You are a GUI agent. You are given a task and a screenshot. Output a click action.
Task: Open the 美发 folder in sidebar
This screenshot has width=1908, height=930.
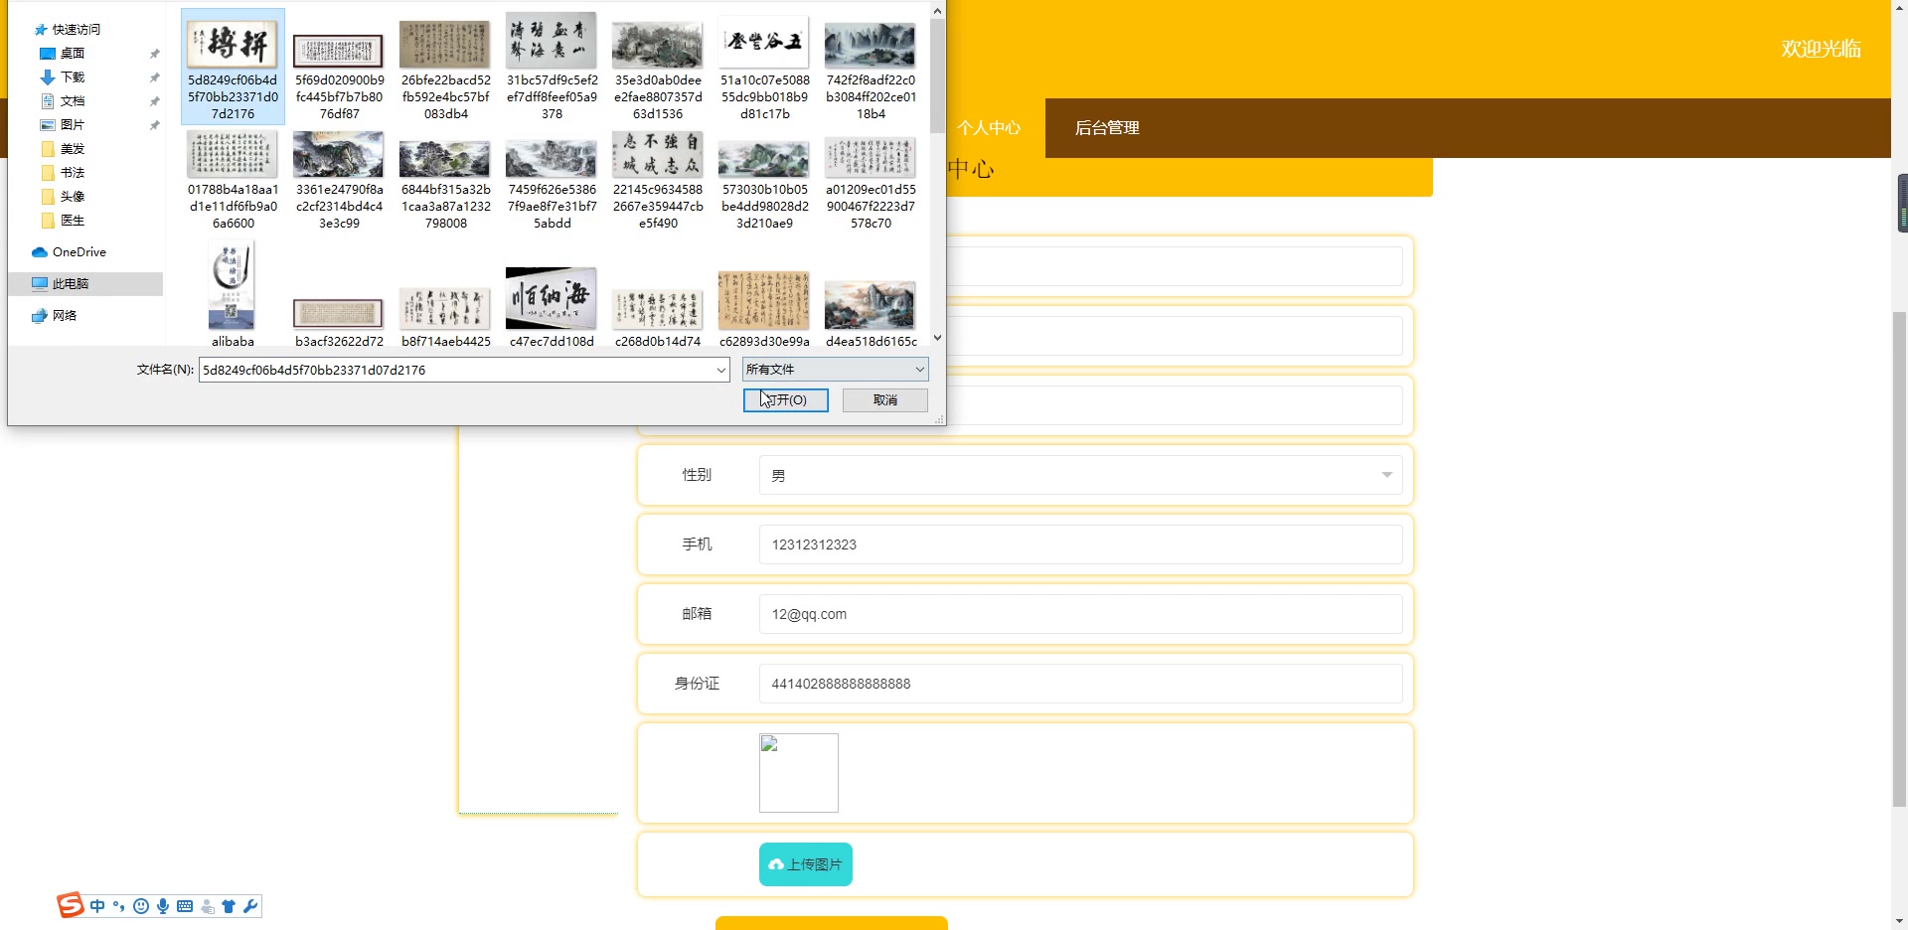pyautogui.click(x=63, y=149)
